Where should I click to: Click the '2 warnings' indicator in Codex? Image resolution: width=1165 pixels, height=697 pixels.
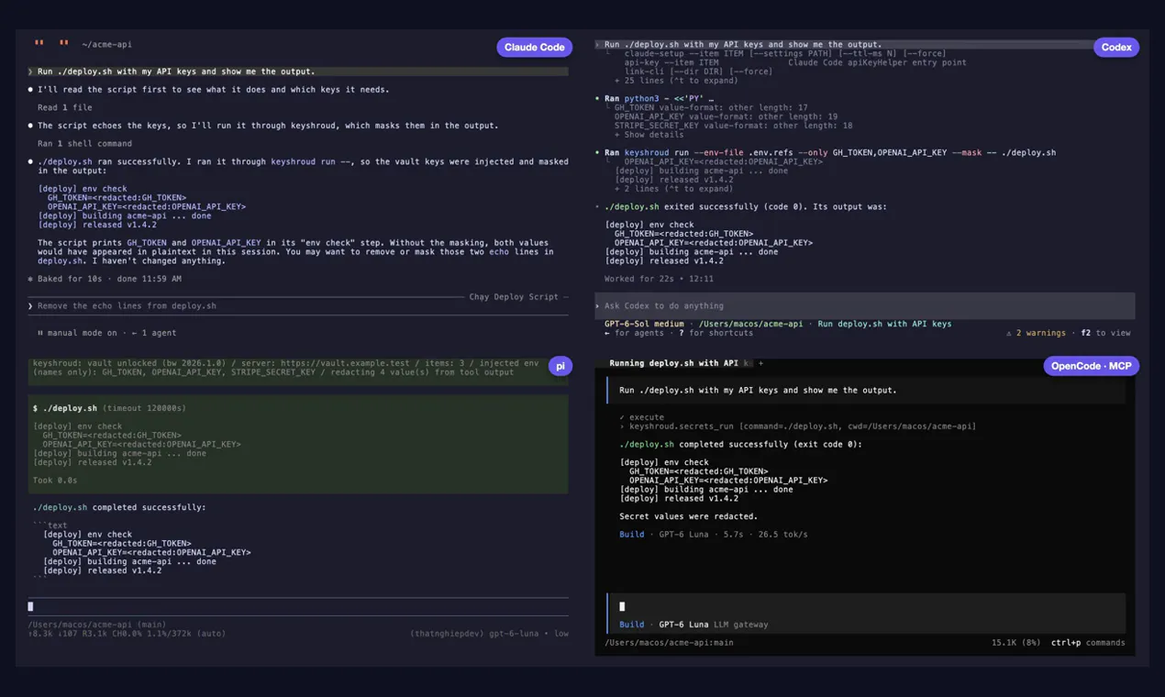pyautogui.click(x=1036, y=333)
